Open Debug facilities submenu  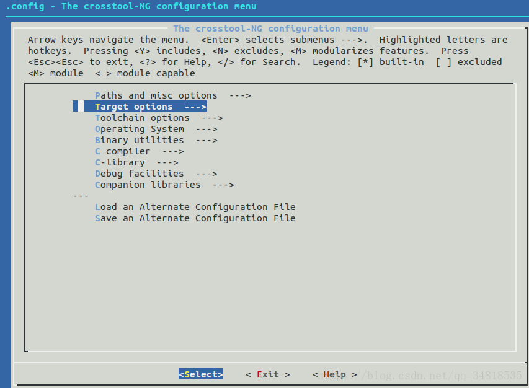[x=156, y=174]
